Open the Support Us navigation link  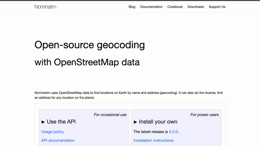pos(217,7)
